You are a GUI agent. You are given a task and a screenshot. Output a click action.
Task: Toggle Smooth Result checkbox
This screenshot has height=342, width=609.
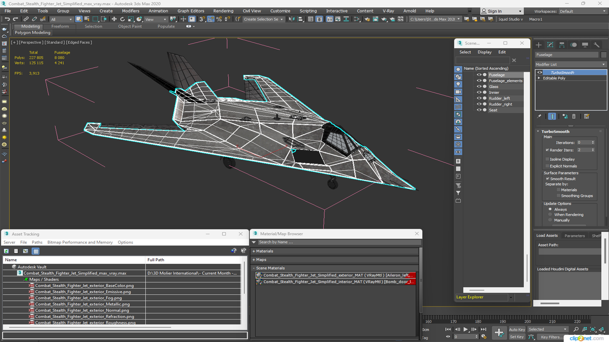coord(547,179)
